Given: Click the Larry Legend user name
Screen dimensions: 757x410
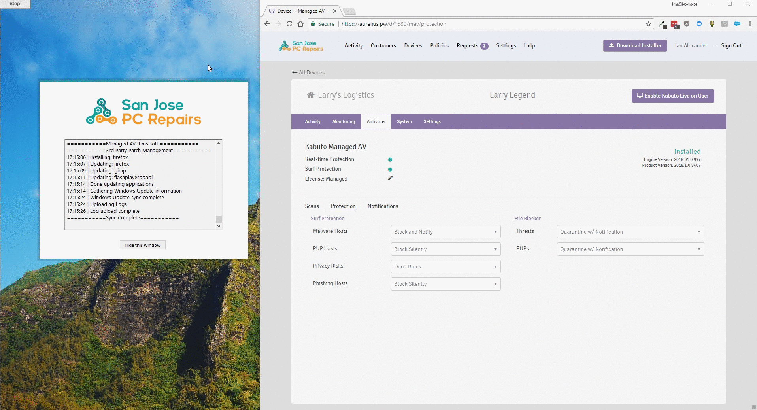Looking at the screenshot, I should (x=512, y=95).
